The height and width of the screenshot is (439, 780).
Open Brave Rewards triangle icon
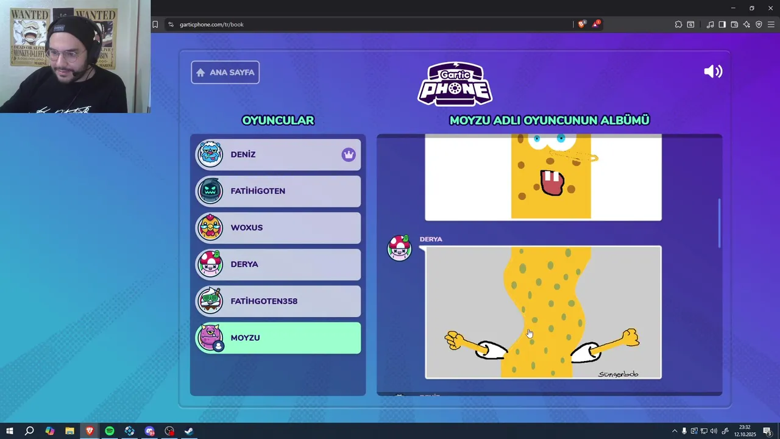595,24
